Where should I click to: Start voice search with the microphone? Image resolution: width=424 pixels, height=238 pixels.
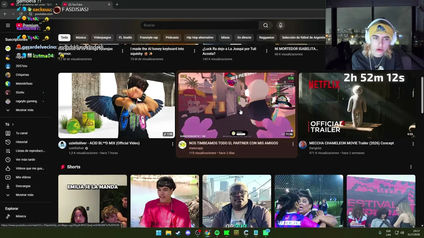281,25
